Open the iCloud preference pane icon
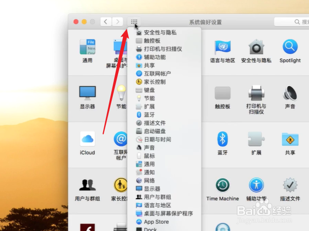This screenshot has height=231, width=309. click(88, 139)
